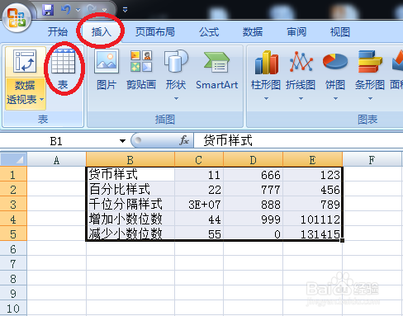
Task: Insert a table using the 表 icon
Action: point(64,68)
